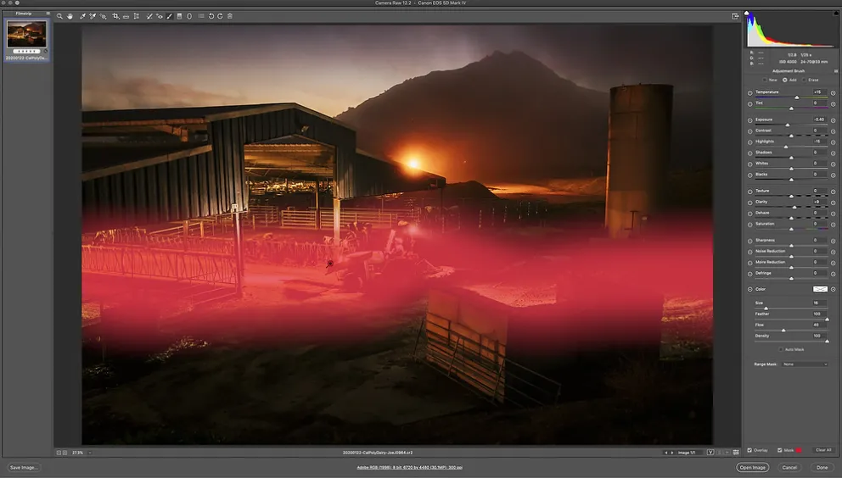Image resolution: width=842 pixels, height=478 pixels.
Task: Pick the White Balance eyedropper tool
Action: (x=82, y=16)
